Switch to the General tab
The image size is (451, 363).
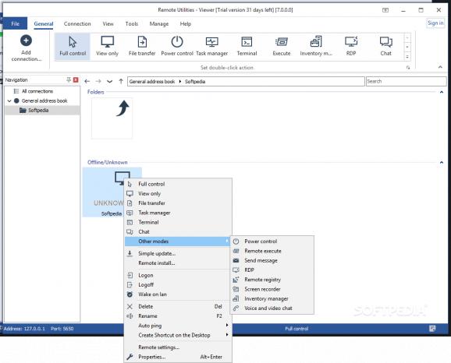point(44,24)
